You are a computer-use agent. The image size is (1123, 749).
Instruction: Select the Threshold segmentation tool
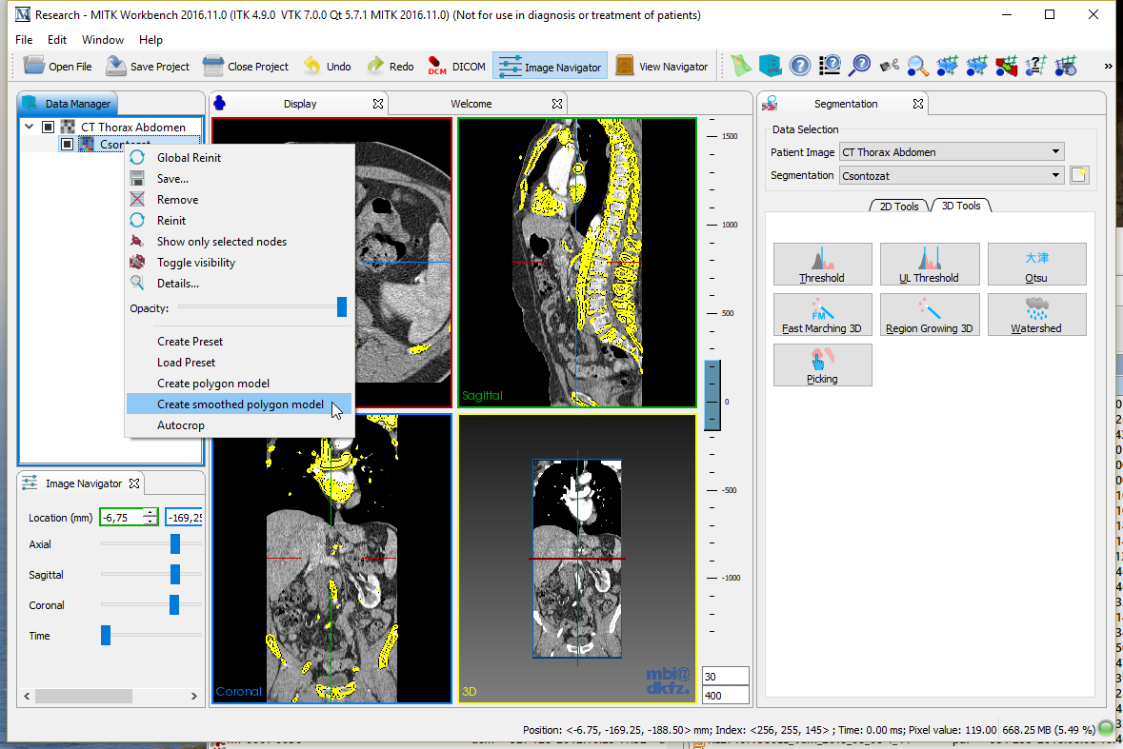point(822,264)
